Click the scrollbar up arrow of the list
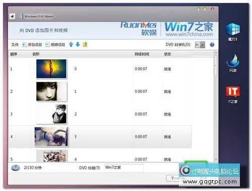The height and width of the screenshot is (191, 252). pos(216,53)
